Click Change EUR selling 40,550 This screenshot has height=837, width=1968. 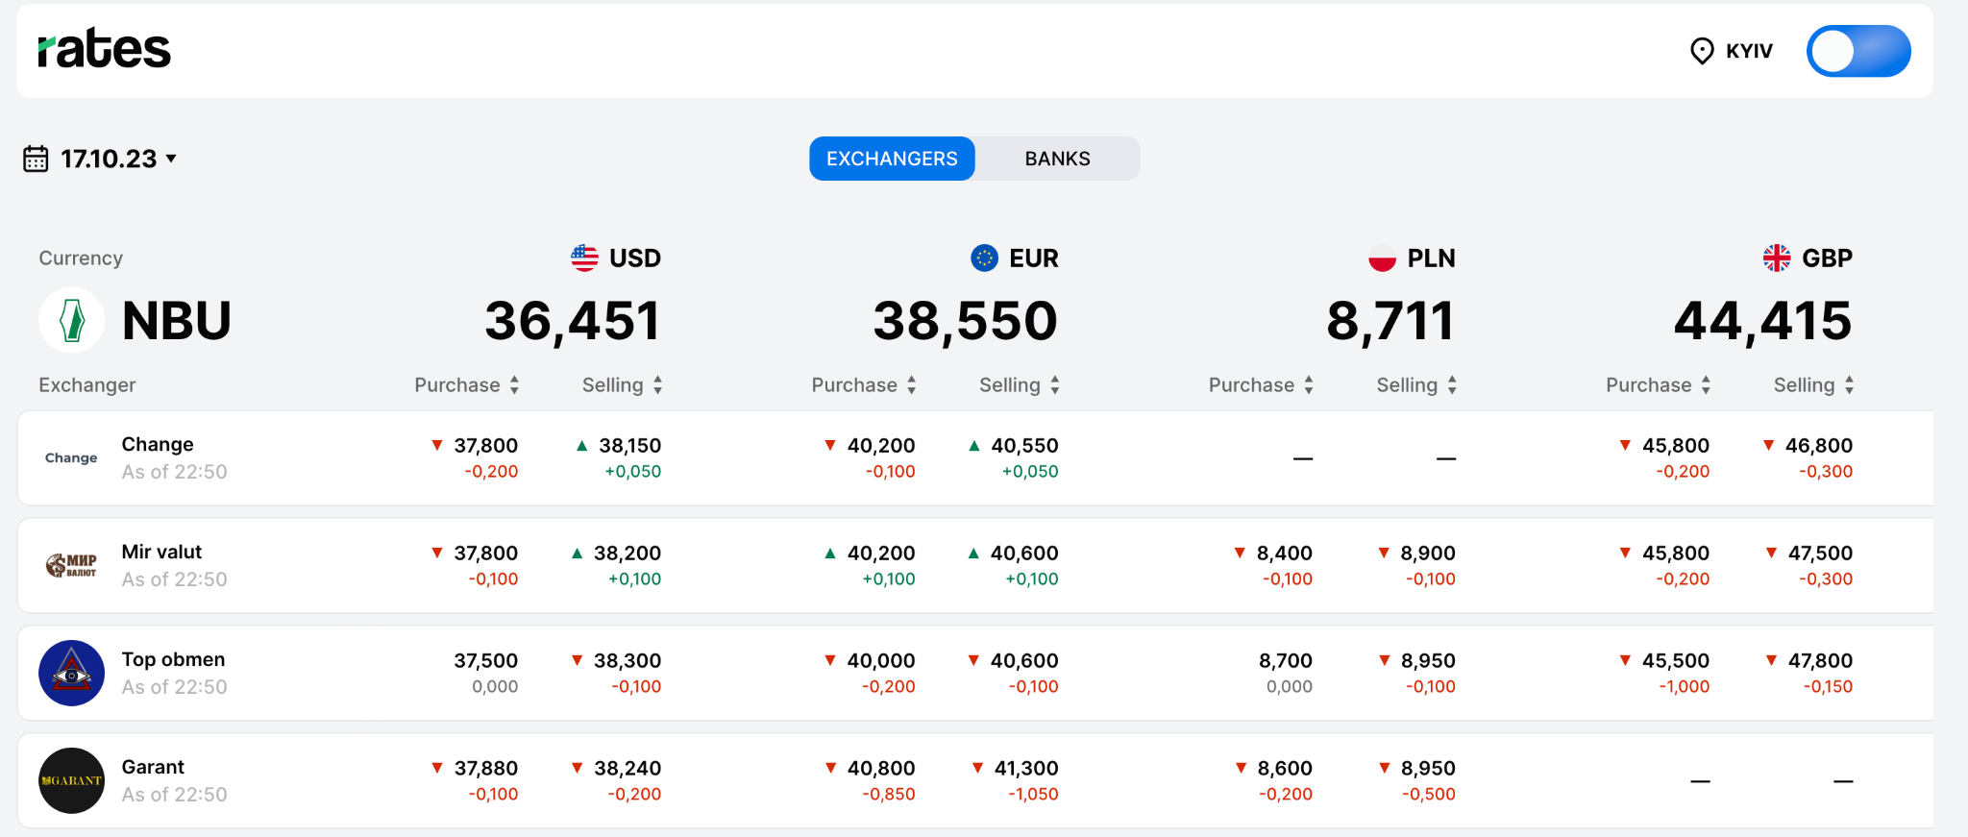[x=1024, y=446]
